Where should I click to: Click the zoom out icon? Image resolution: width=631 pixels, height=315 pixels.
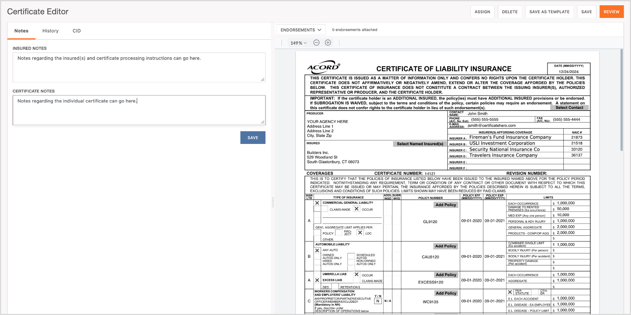[316, 43]
